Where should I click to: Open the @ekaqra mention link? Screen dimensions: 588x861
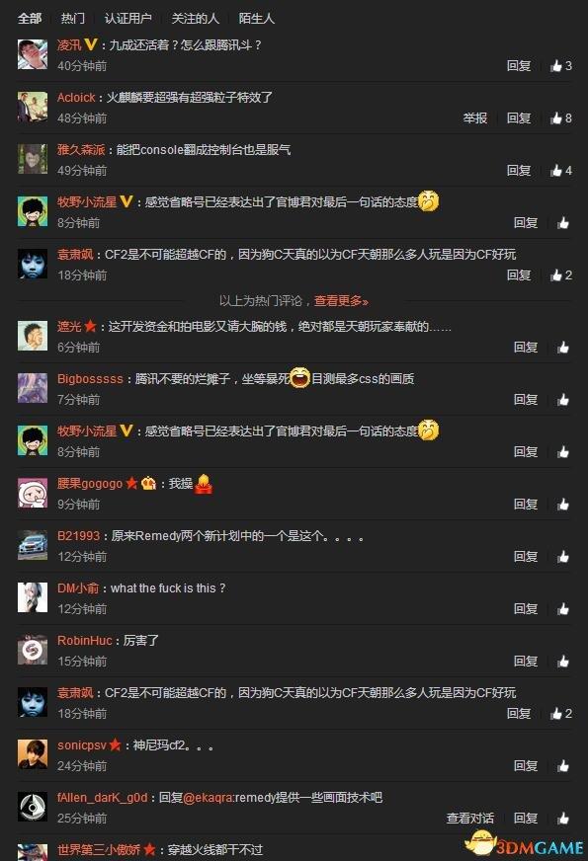point(209,797)
